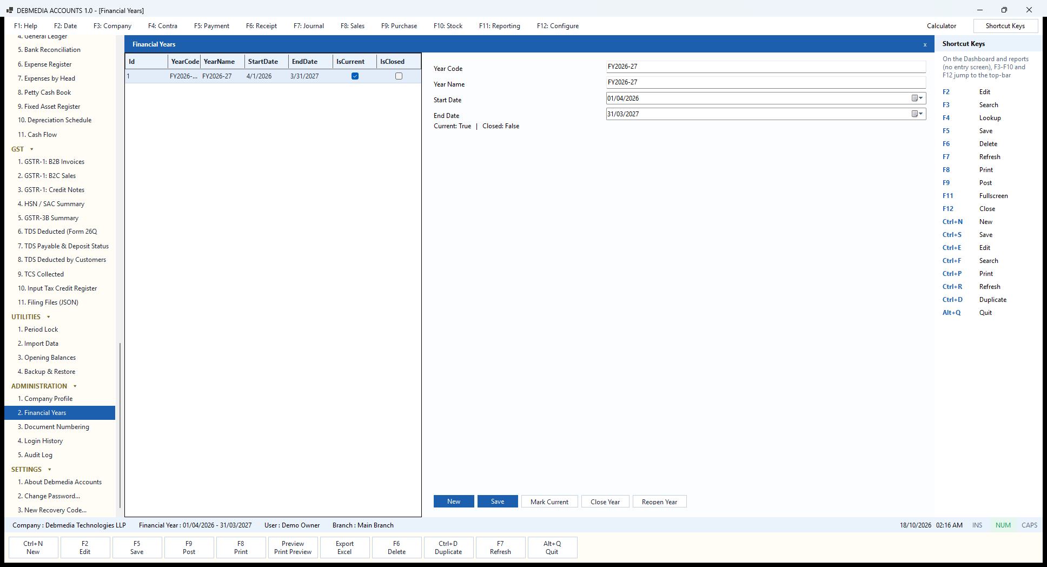Click the sidebar vertical scrollbar
The image size is (1047, 567).
120,425
